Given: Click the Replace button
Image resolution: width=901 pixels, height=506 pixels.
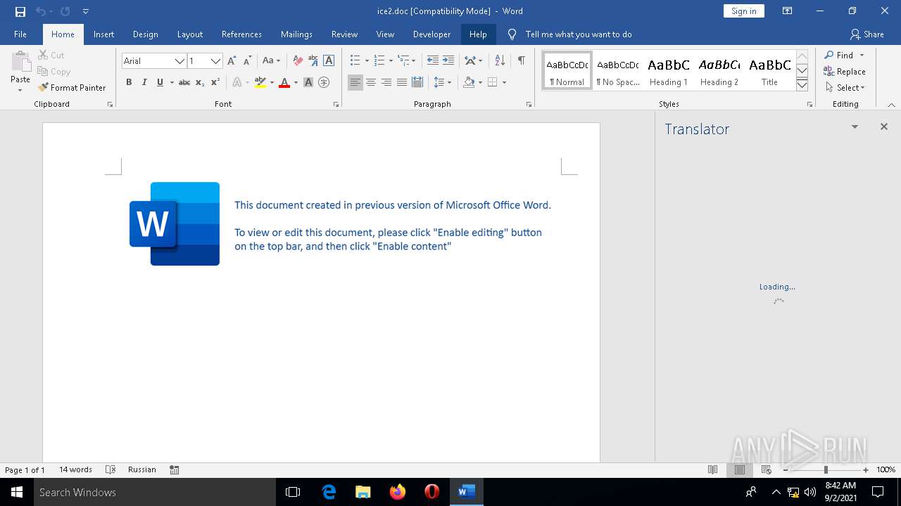Looking at the screenshot, I should [845, 72].
